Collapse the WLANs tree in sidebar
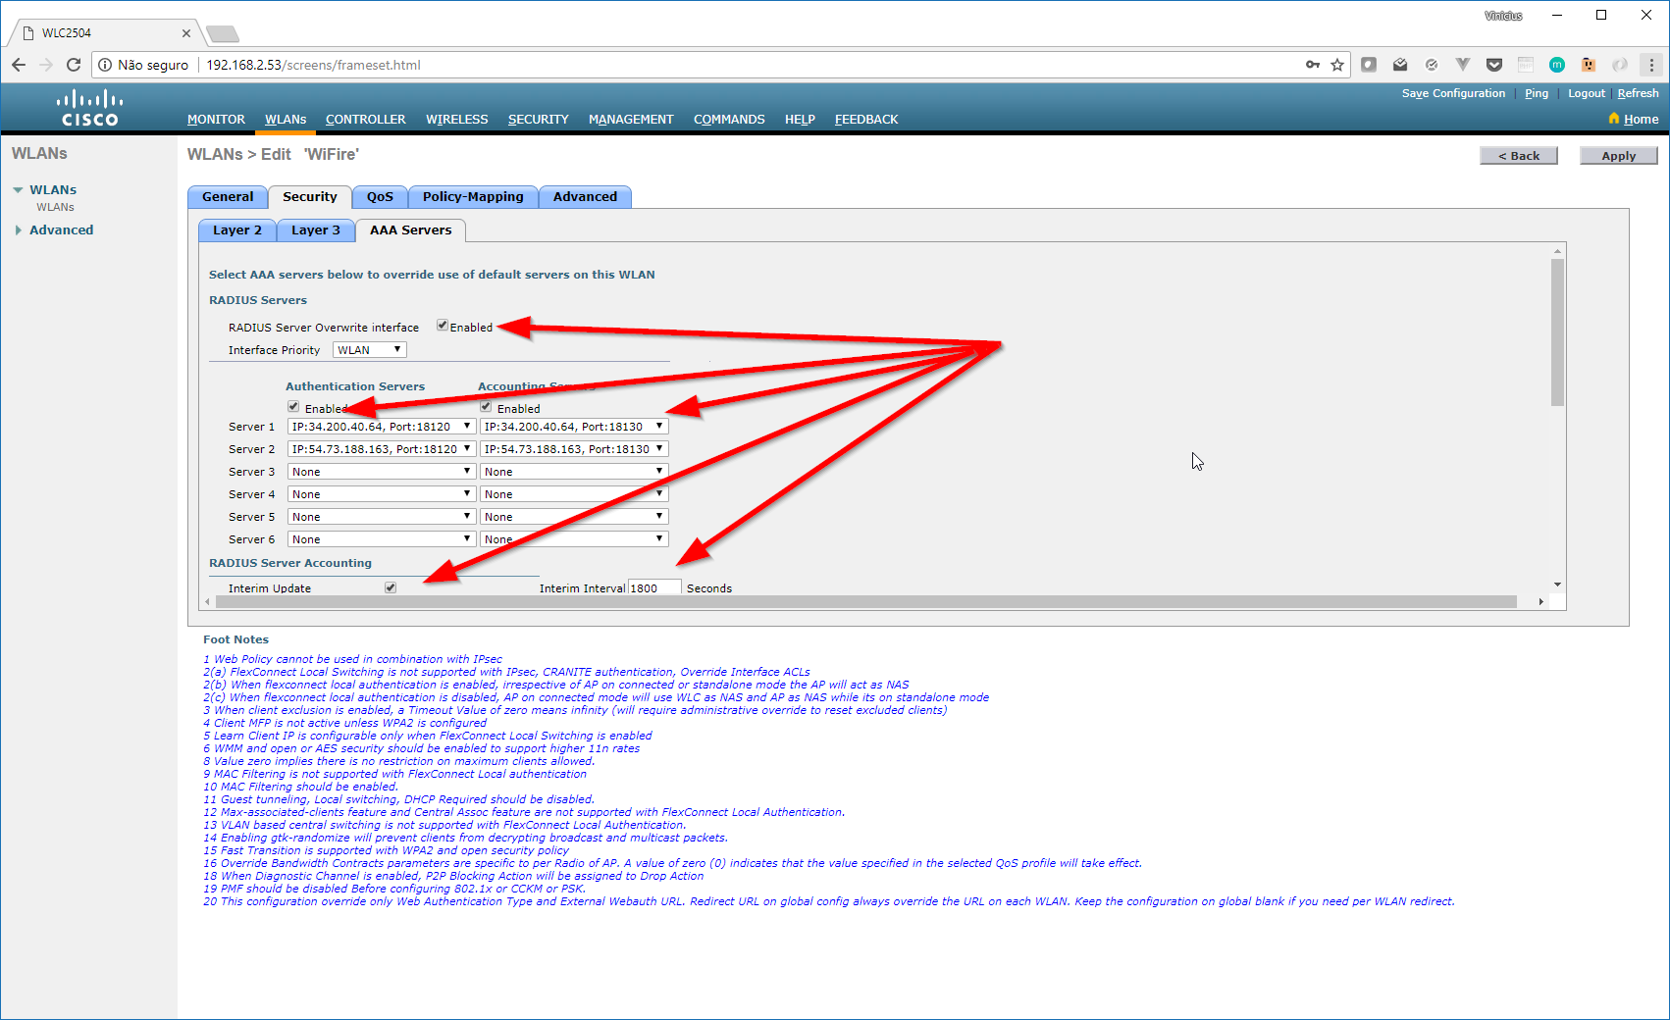The height and width of the screenshot is (1020, 1670). click(18, 190)
